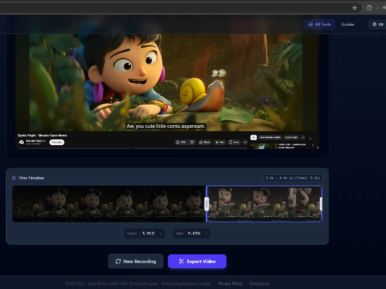Click the Trim Timeline scissors icon

point(14,178)
